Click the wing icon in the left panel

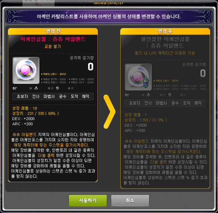click(15, 88)
